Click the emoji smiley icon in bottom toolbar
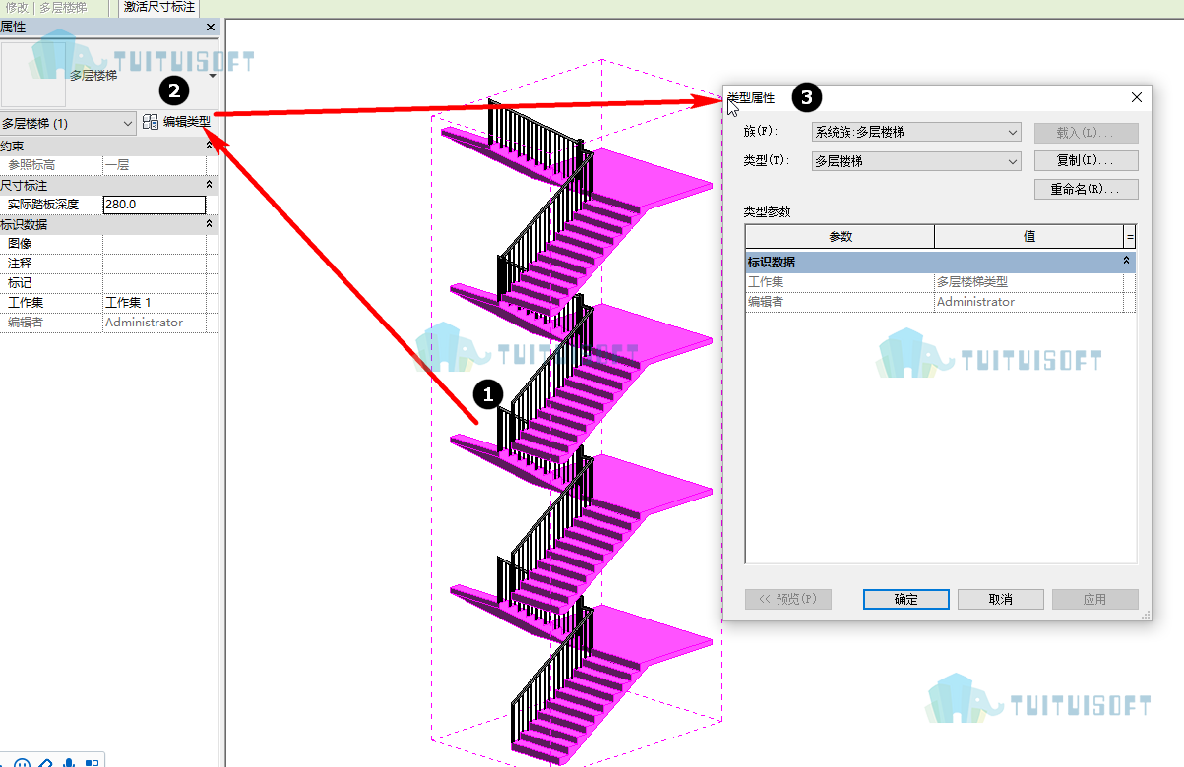This screenshot has height=767, width=1184. pyautogui.click(x=22, y=763)
